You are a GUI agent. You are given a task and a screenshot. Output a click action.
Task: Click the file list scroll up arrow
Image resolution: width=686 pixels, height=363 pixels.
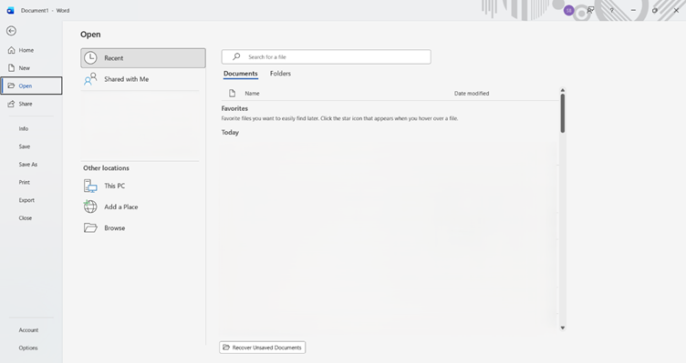pyautogui.click(x=563, y=90)
